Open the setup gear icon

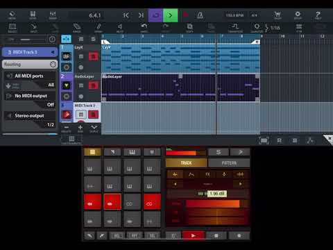[298, 15]
